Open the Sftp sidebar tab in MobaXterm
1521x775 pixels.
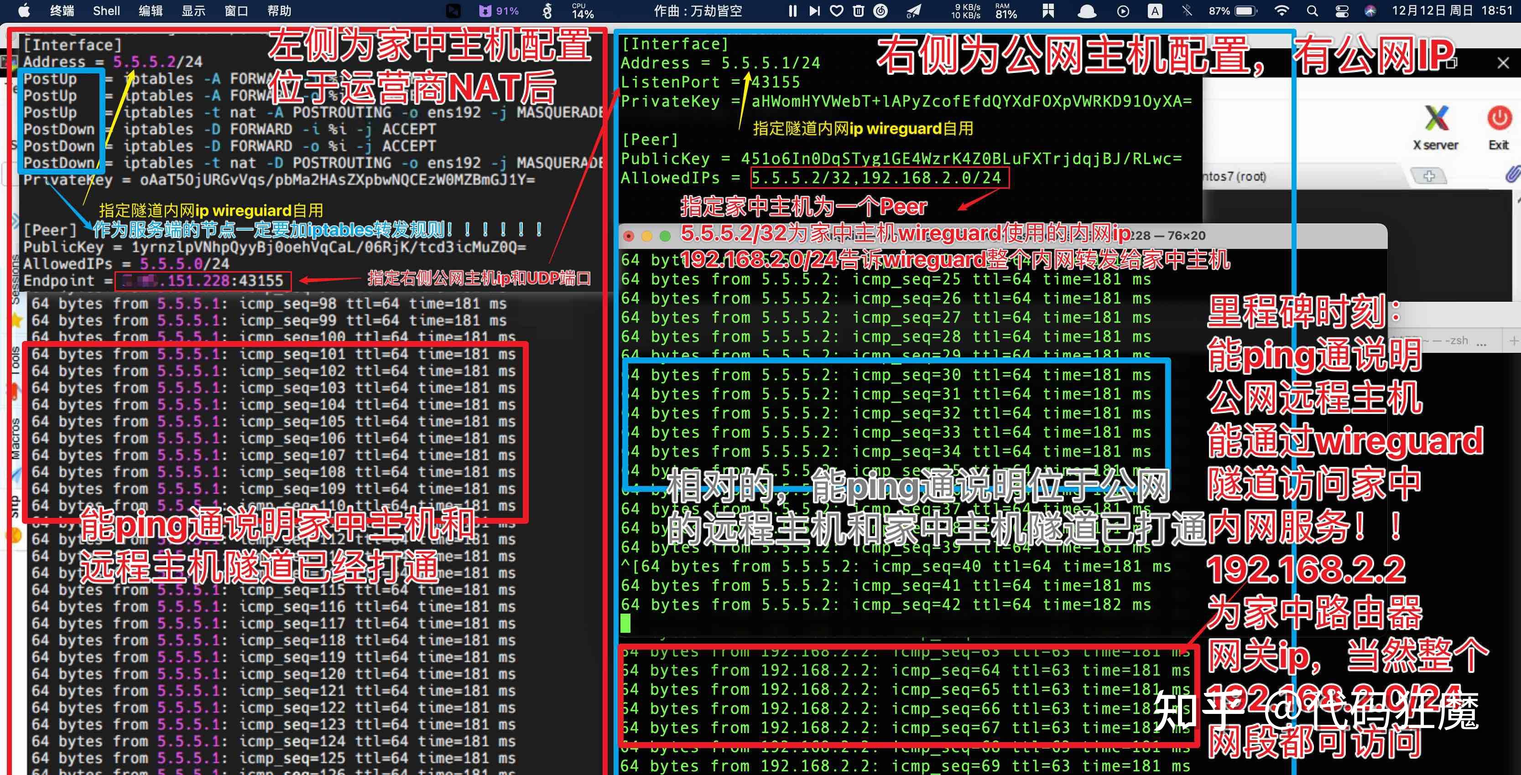click(x=16, y=506)
